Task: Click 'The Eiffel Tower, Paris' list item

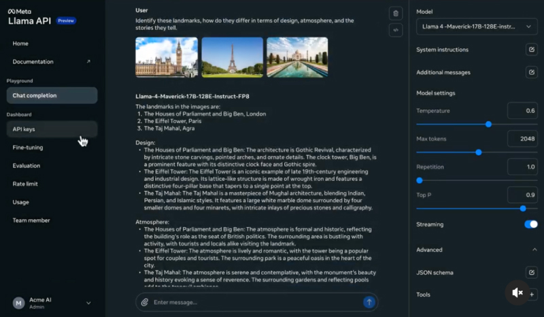Action: [173, 121]
